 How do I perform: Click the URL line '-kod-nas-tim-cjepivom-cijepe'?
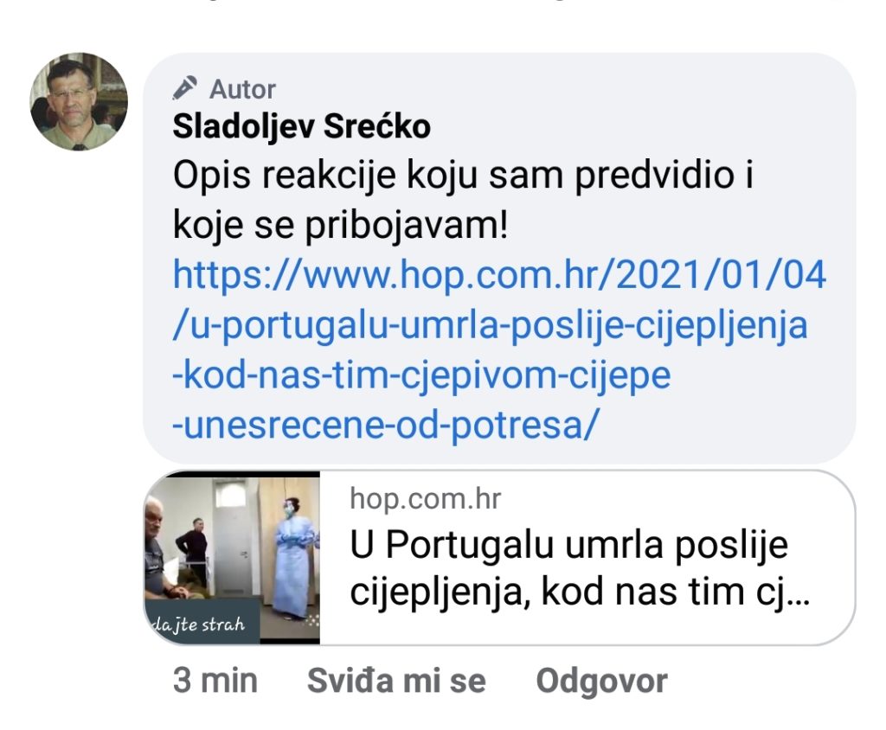[421, 375]
